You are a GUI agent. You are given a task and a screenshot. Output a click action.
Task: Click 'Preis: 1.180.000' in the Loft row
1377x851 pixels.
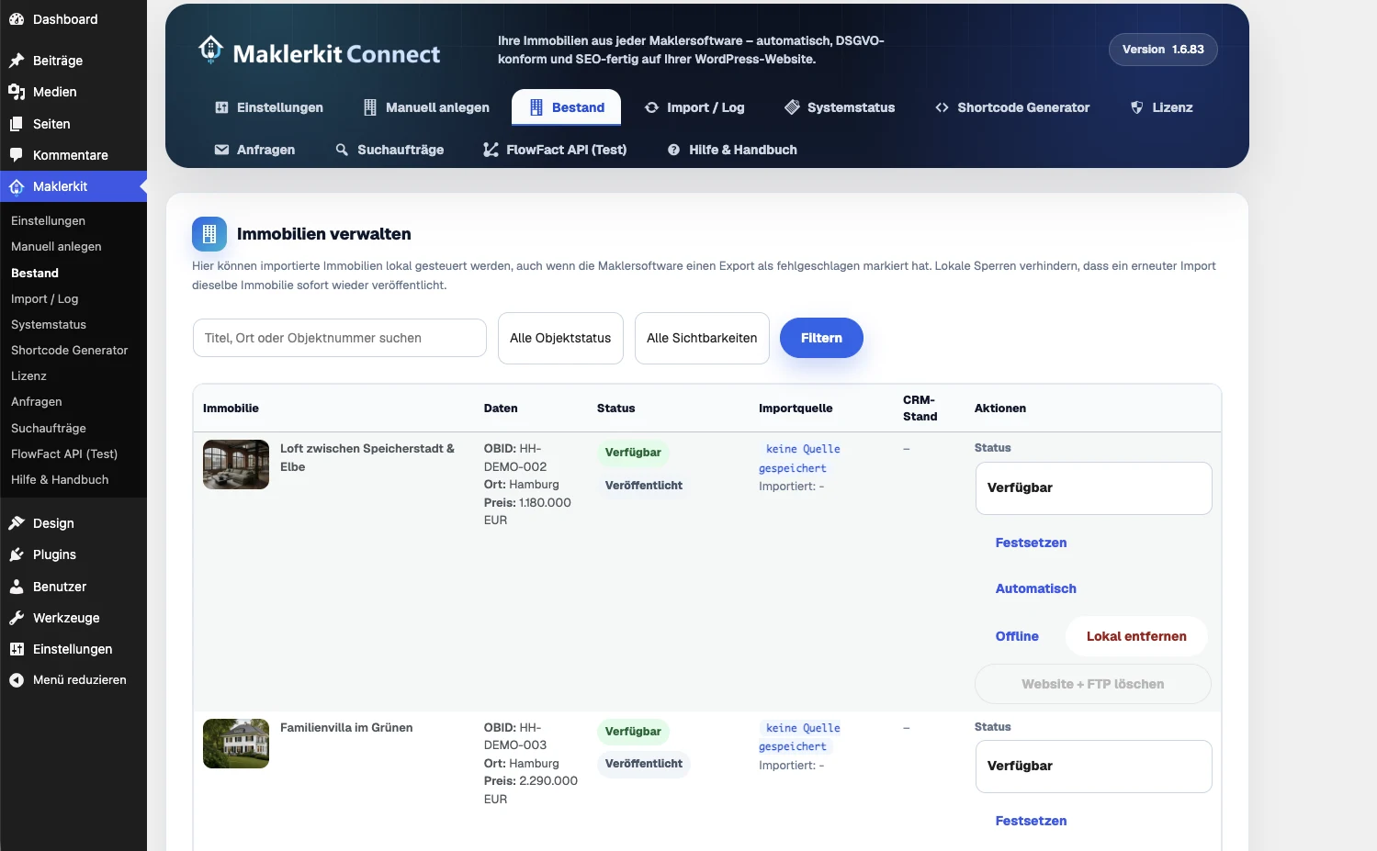tap(527, 503)
